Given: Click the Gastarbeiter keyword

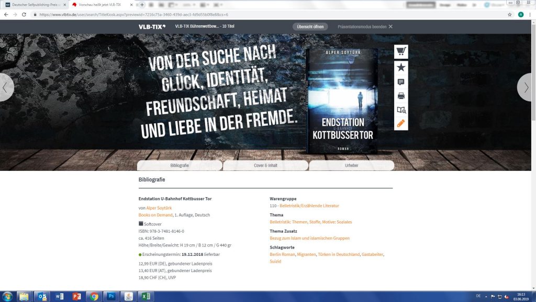Looking at the screenshot, I should tap(372, 254).
